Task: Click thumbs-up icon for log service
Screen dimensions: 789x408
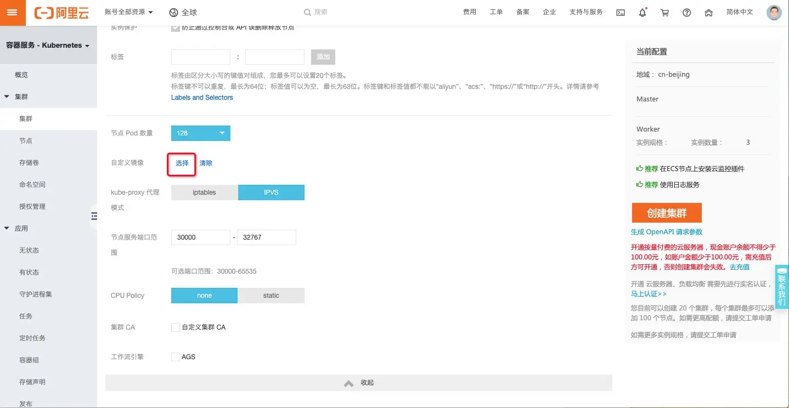Action: pos(640,185)
